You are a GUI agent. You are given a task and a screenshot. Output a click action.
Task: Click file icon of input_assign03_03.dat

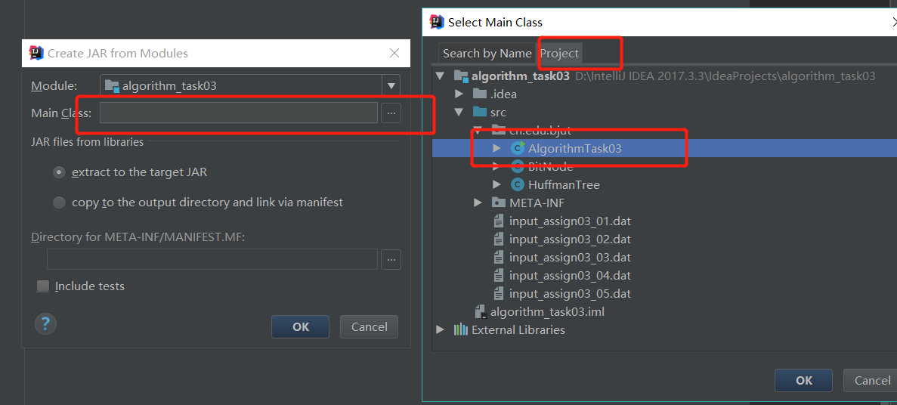tap(499, 258)
